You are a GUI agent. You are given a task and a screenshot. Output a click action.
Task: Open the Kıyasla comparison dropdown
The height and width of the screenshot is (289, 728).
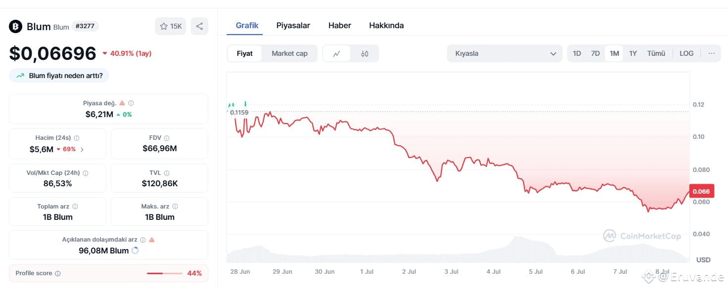point(505,53)
